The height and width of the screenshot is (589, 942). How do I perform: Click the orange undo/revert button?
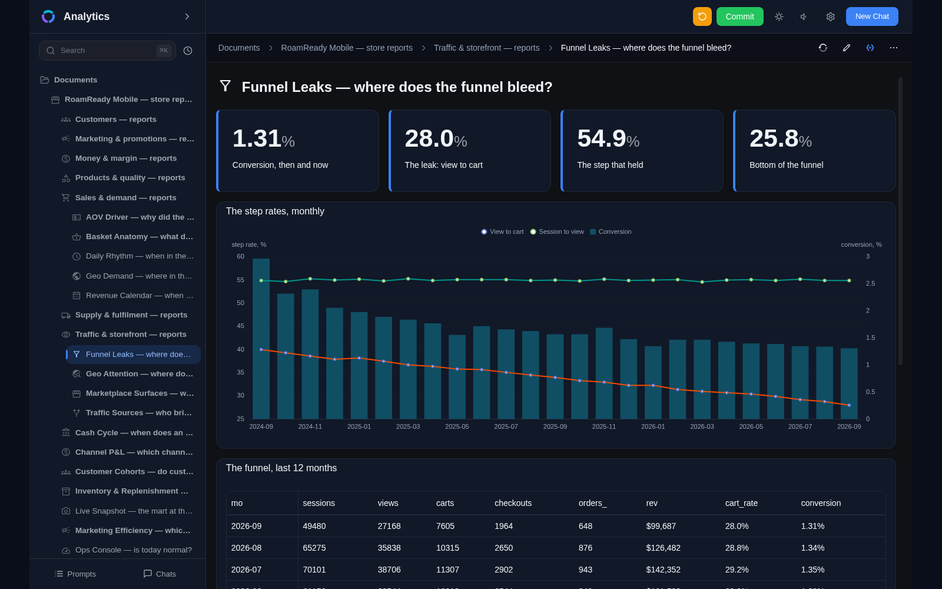(702, 16)
